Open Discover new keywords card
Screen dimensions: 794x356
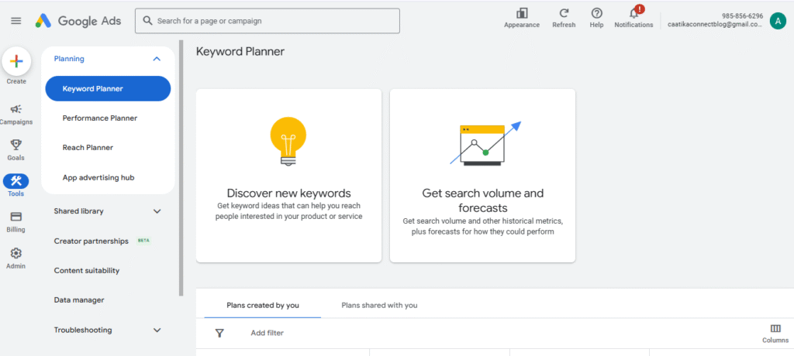point(288,175)
